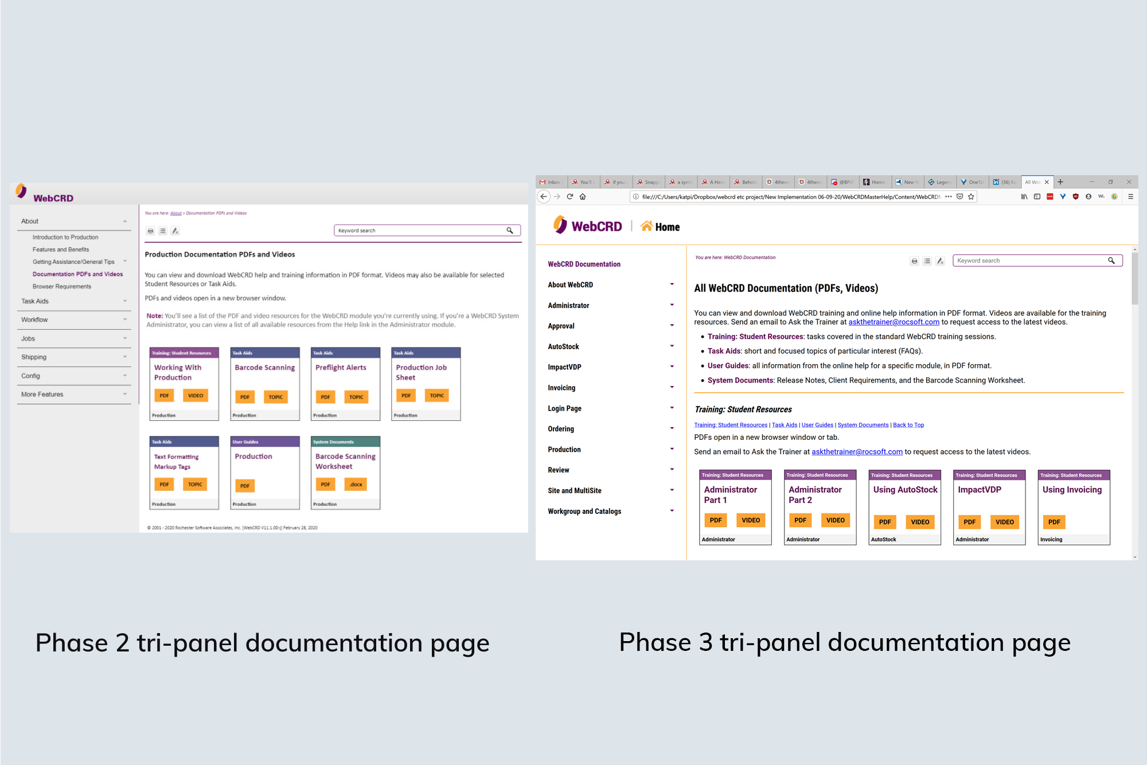This screenshot has height=765, width=1147.
Task: Expand Workflow in Phase 2 sidebar
Action: pos(124,320)
